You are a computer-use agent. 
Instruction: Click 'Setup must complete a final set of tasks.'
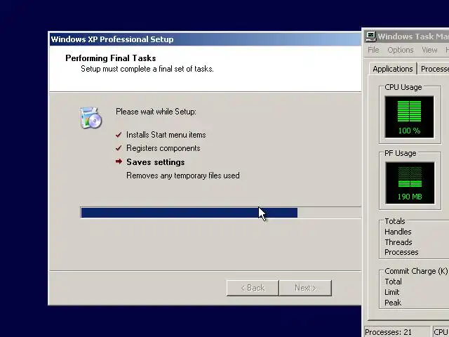147,69
